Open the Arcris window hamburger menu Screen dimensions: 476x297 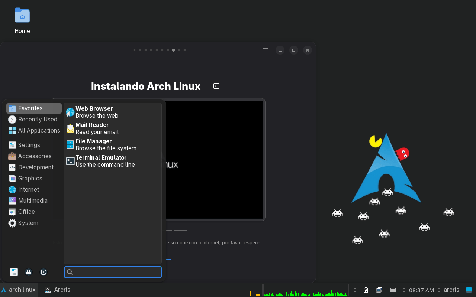pos(265,50)
